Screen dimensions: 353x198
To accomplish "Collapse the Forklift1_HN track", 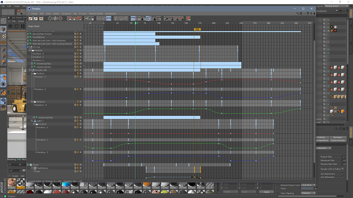I will [30, 70].
